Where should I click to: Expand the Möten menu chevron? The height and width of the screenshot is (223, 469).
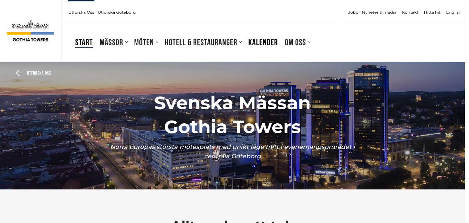(157, 42)
